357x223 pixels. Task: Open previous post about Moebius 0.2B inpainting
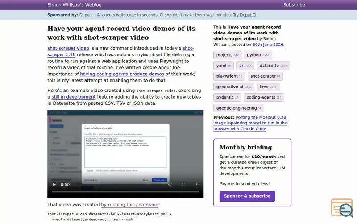click(250, 123)
